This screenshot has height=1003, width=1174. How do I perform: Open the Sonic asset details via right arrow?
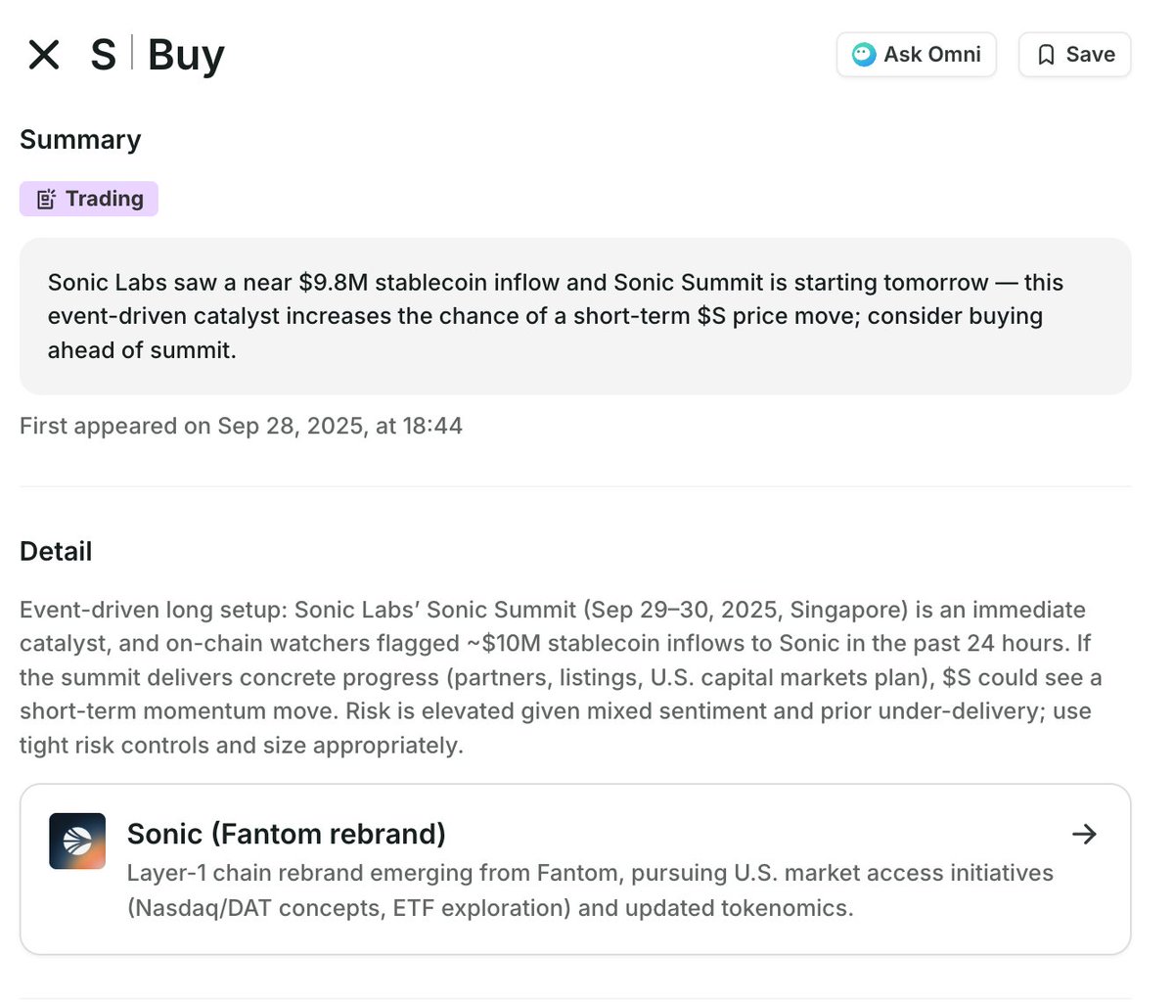coord(1084,834)
